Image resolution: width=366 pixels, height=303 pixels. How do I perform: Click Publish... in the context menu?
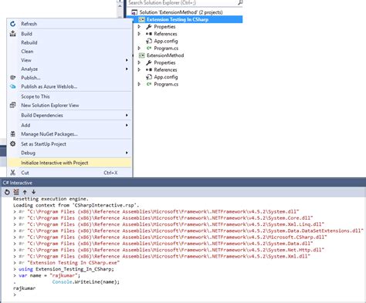click(x=69, y=78)
